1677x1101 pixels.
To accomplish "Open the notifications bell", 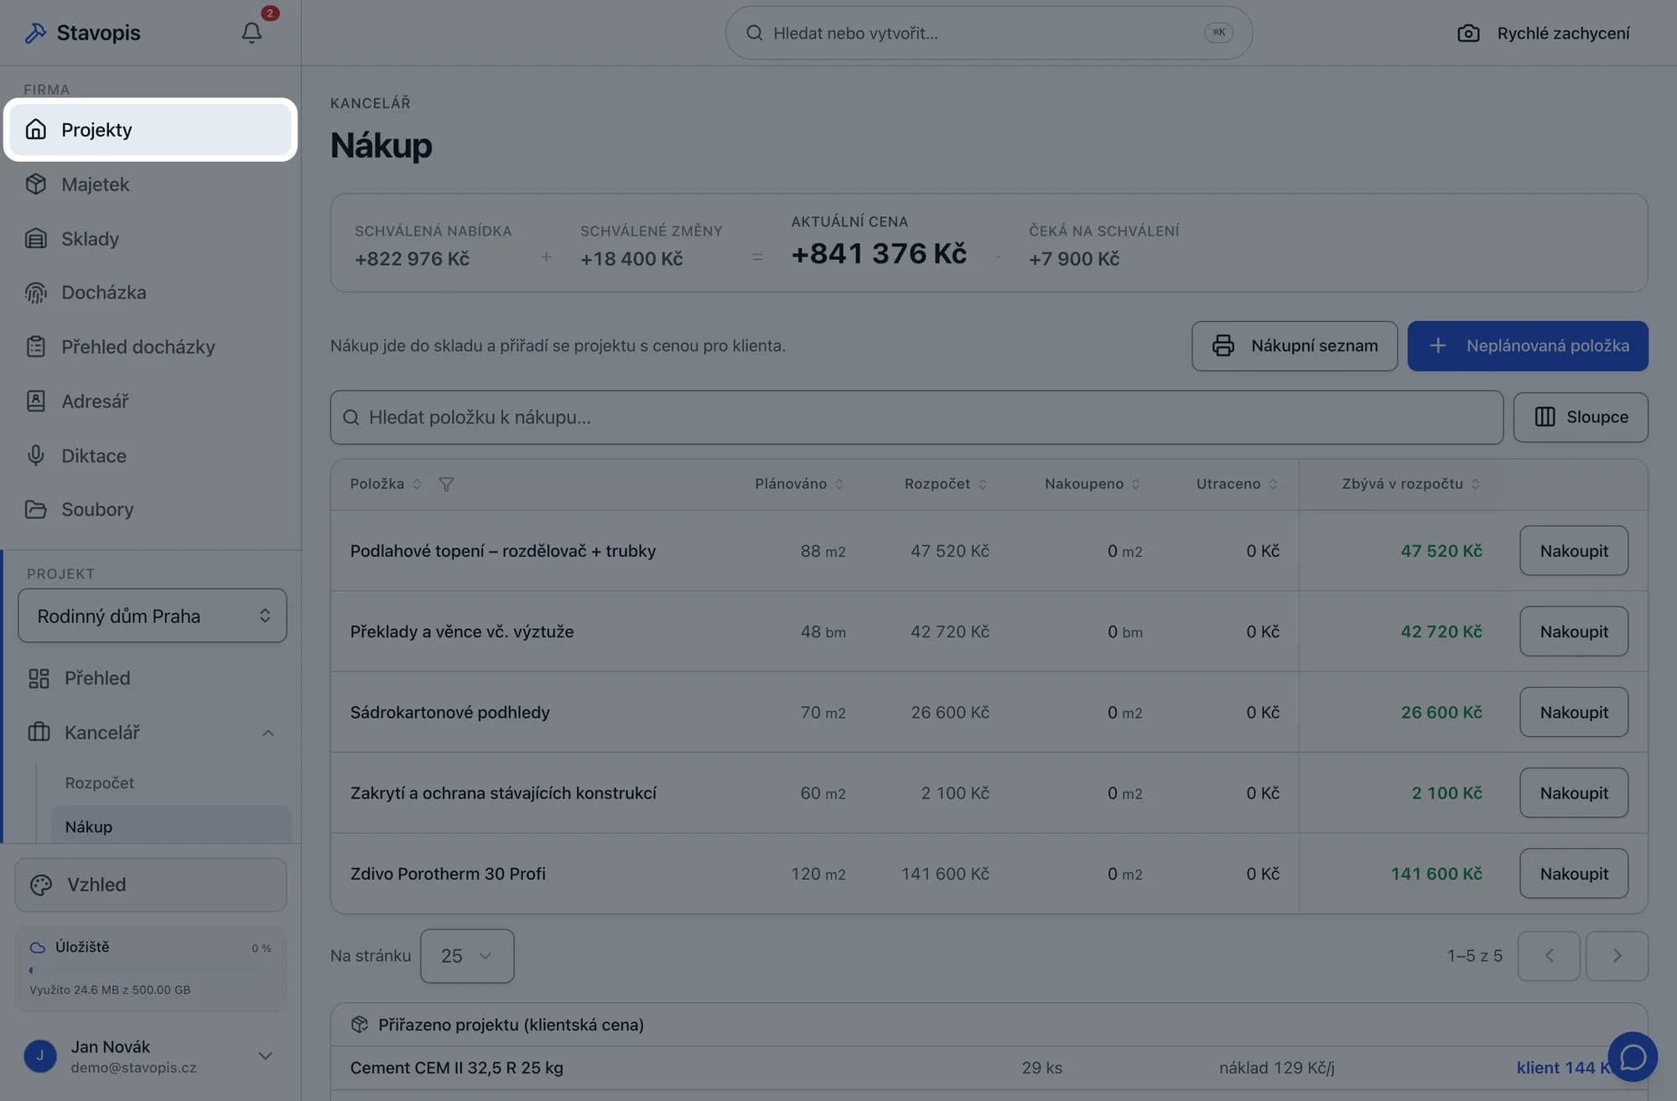I will pyautogui.click(x=252, y=33).
